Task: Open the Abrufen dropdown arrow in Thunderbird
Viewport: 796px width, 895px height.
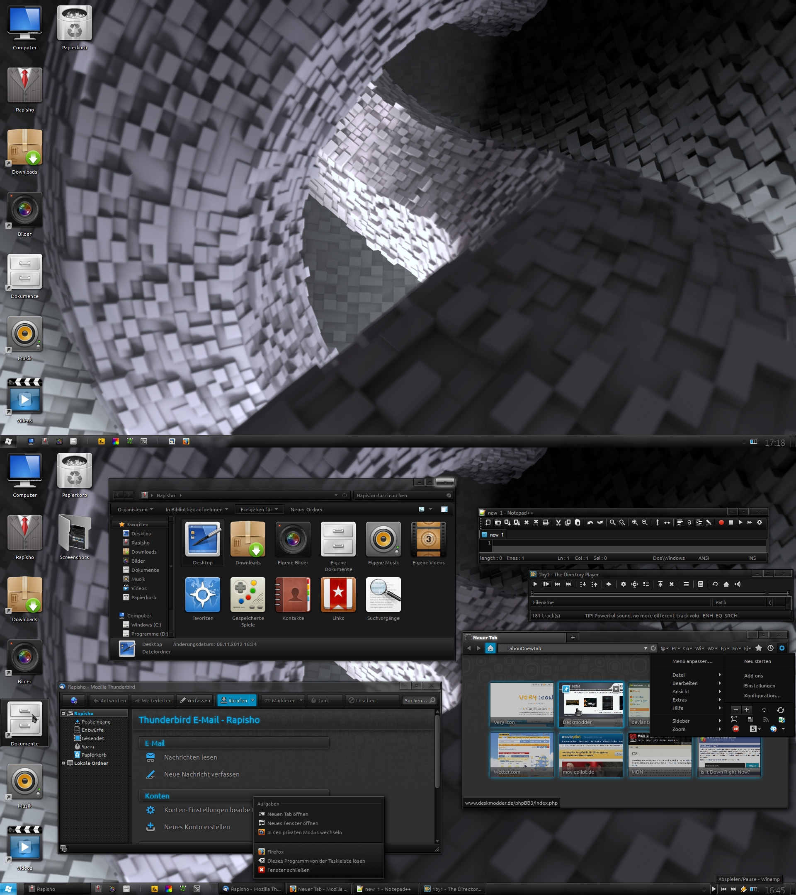Action: click(253, 700)
